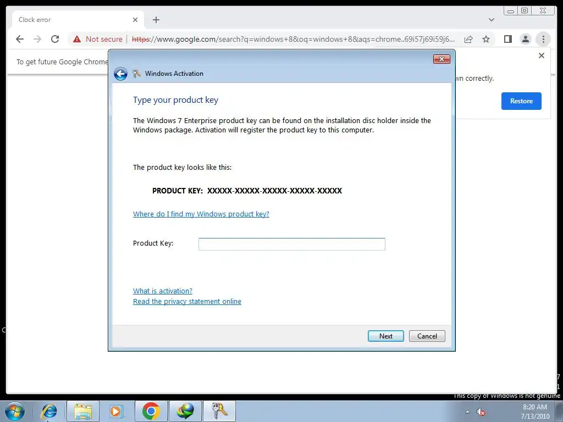
Task: Open Chrome's three-dot menu
Action: click(543, 39)
